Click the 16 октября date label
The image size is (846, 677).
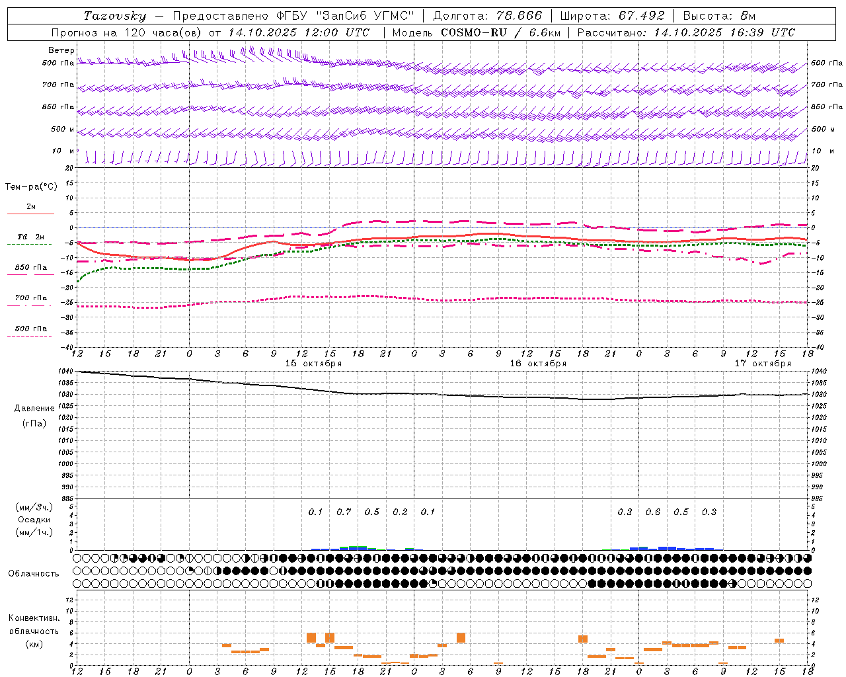538,364
